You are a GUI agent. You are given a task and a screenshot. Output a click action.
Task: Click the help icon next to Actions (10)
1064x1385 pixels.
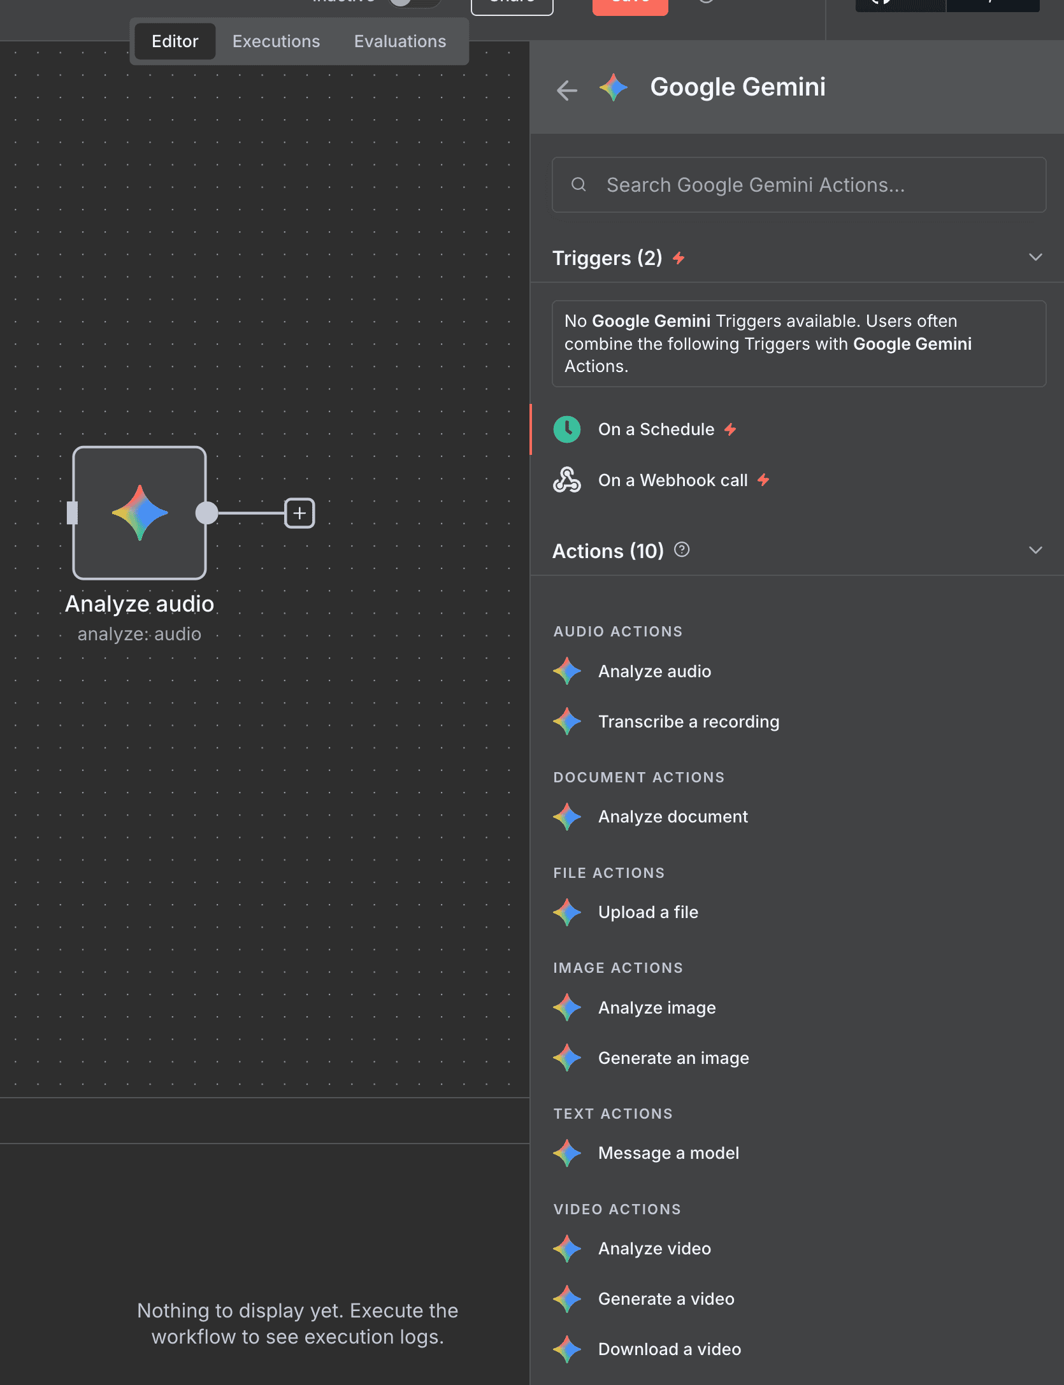tap(682, 550)
